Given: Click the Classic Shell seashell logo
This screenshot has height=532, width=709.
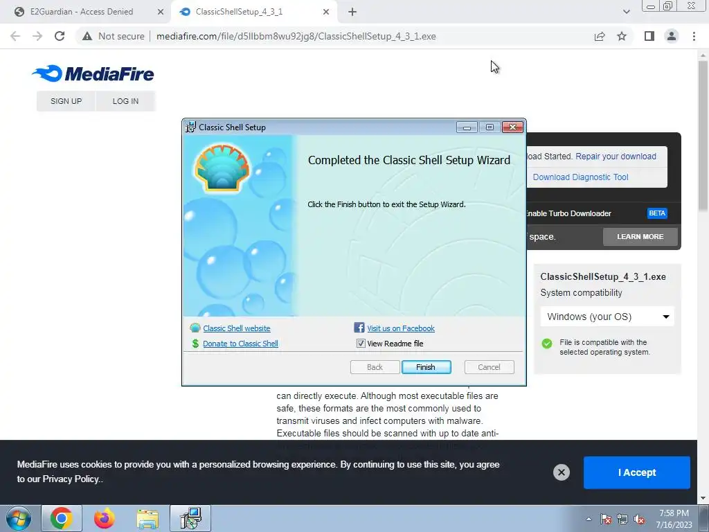Looking at the screenshot, I should pos(222,168).
